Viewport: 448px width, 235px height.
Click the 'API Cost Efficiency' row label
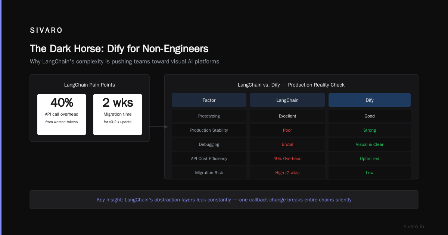coord(209,159)
